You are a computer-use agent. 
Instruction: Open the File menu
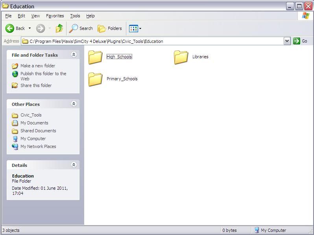tap(8, 16)
